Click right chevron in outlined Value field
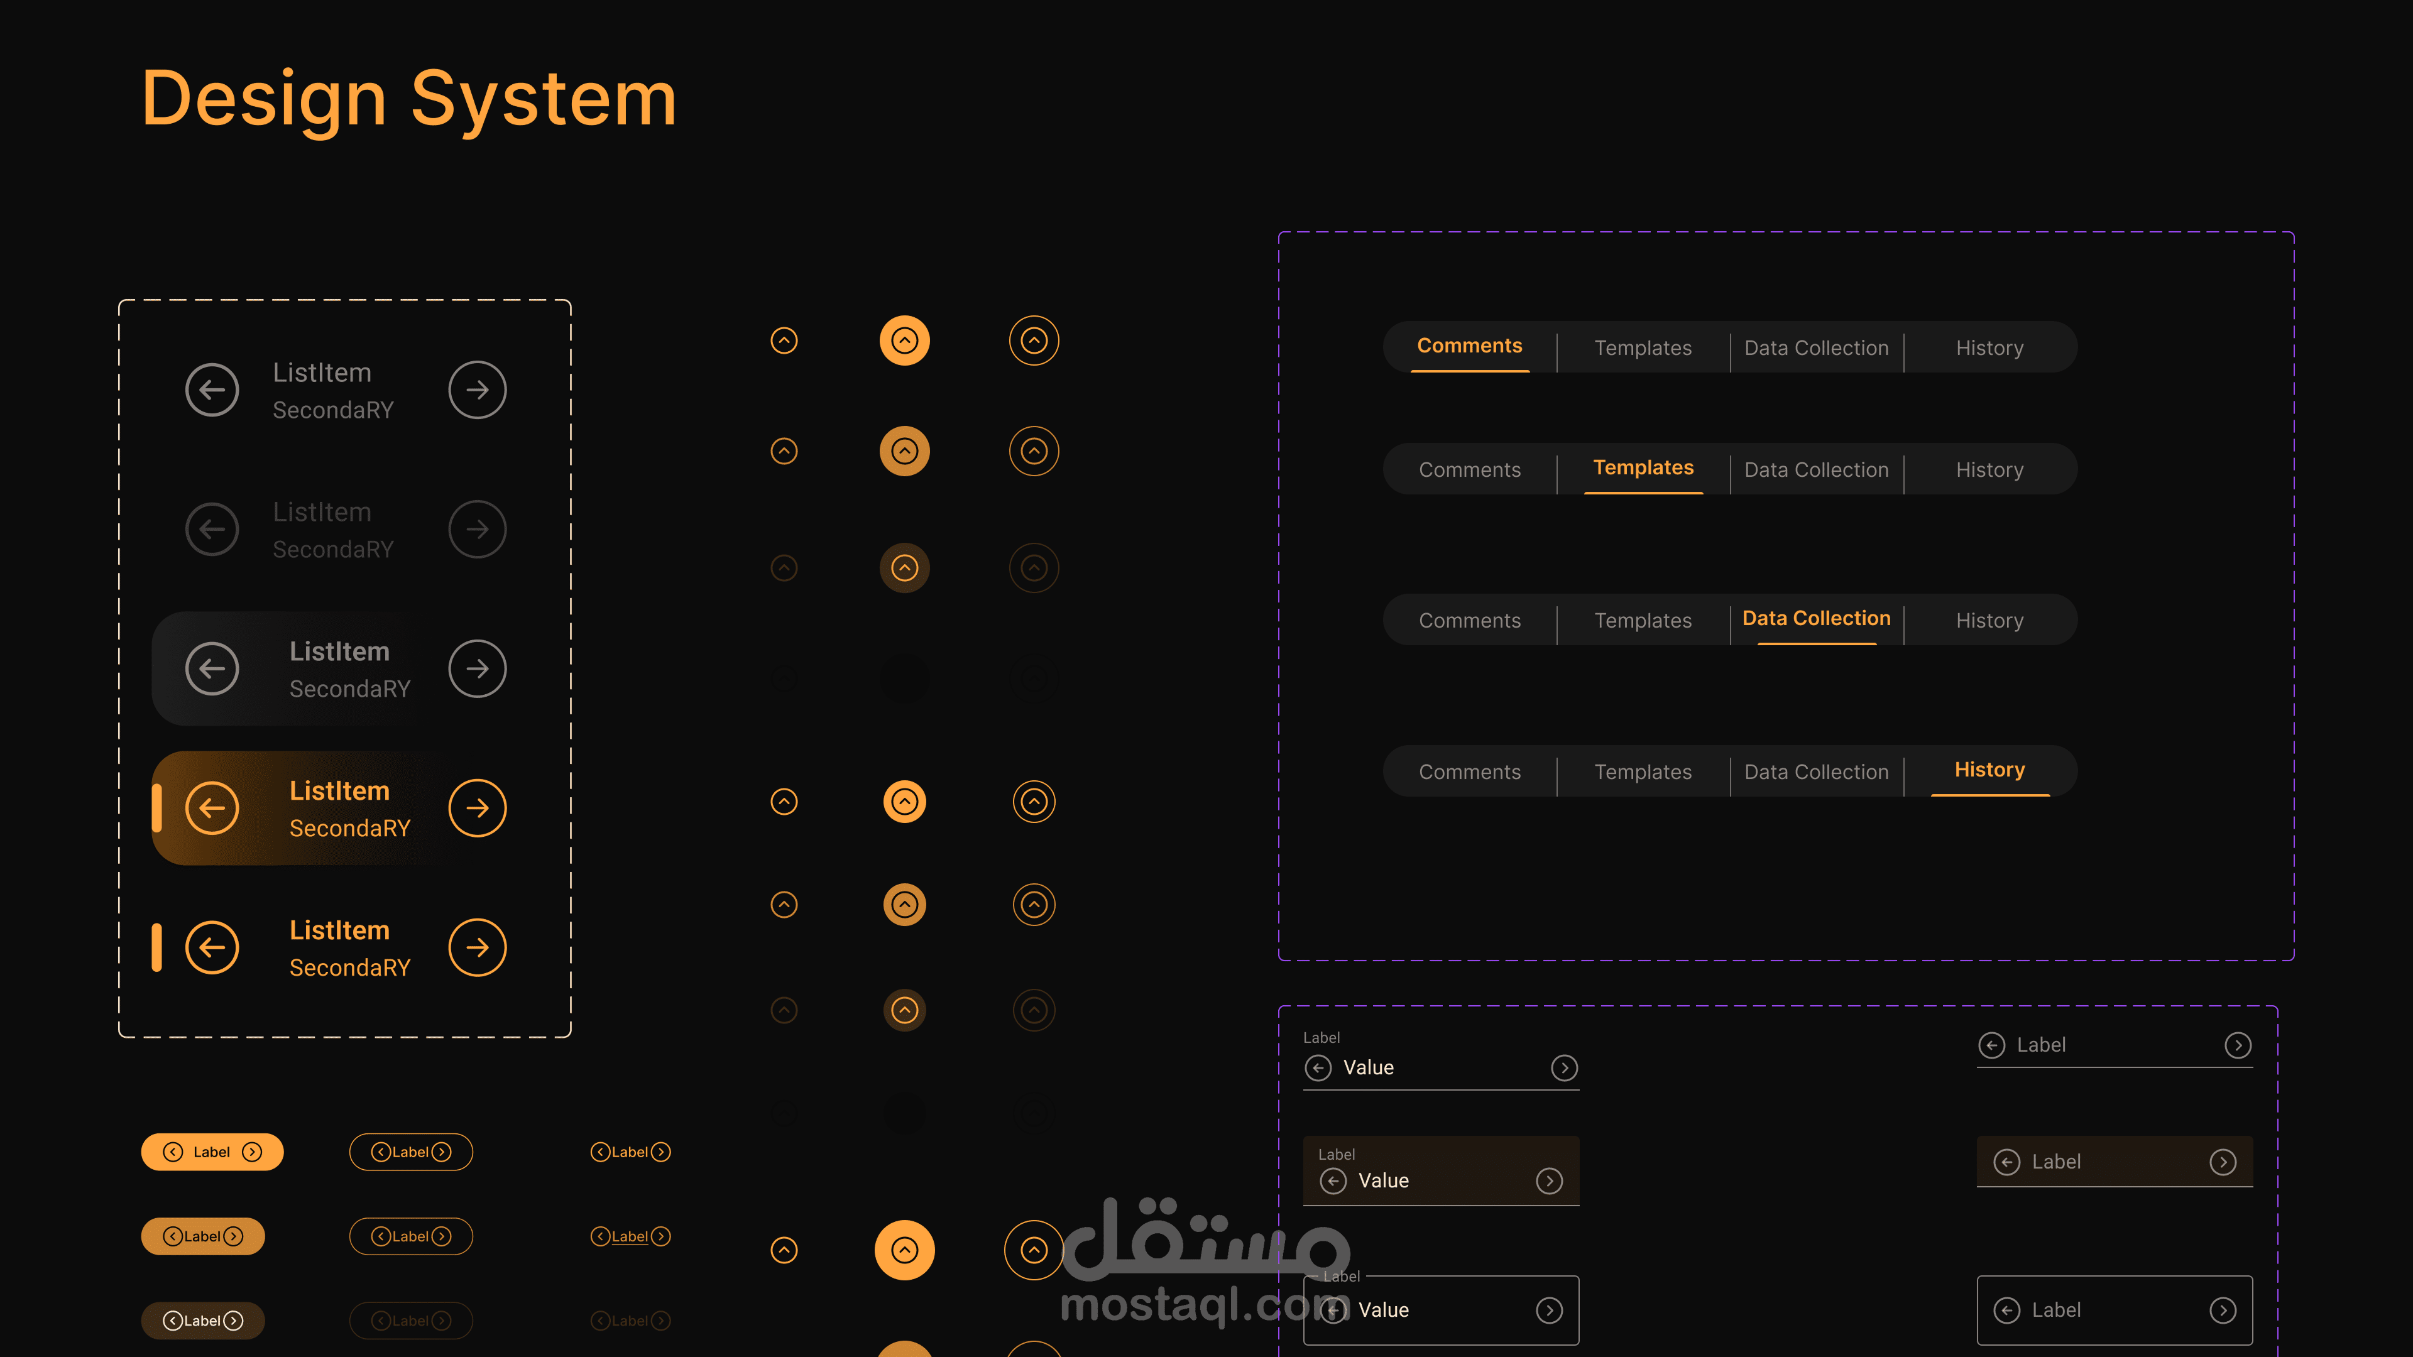Screen dimensions: 2413x1357 (x=1550, y=1310)
